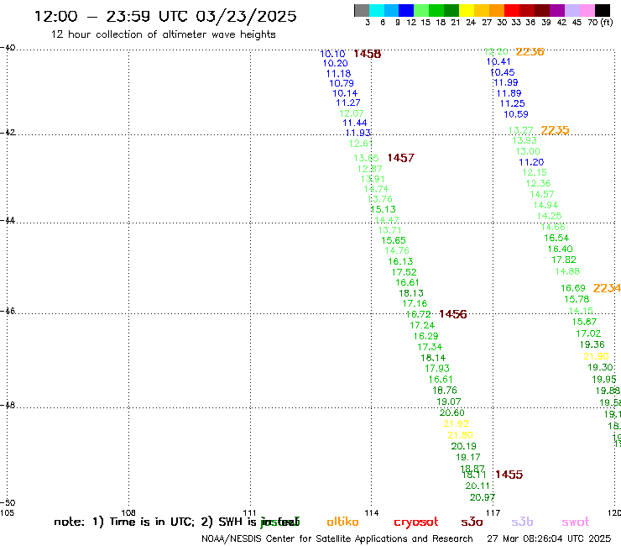The width and height of the screenshot is (621, 546).
Task: Click the dark red time label 1455
Action: pos(509,475)
